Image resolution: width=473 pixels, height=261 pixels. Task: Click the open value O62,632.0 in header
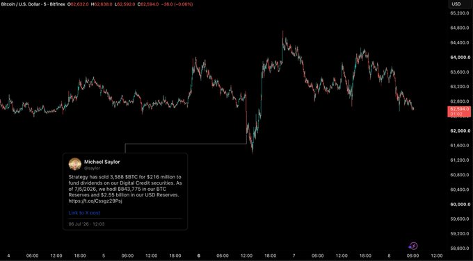click(78, 4)
